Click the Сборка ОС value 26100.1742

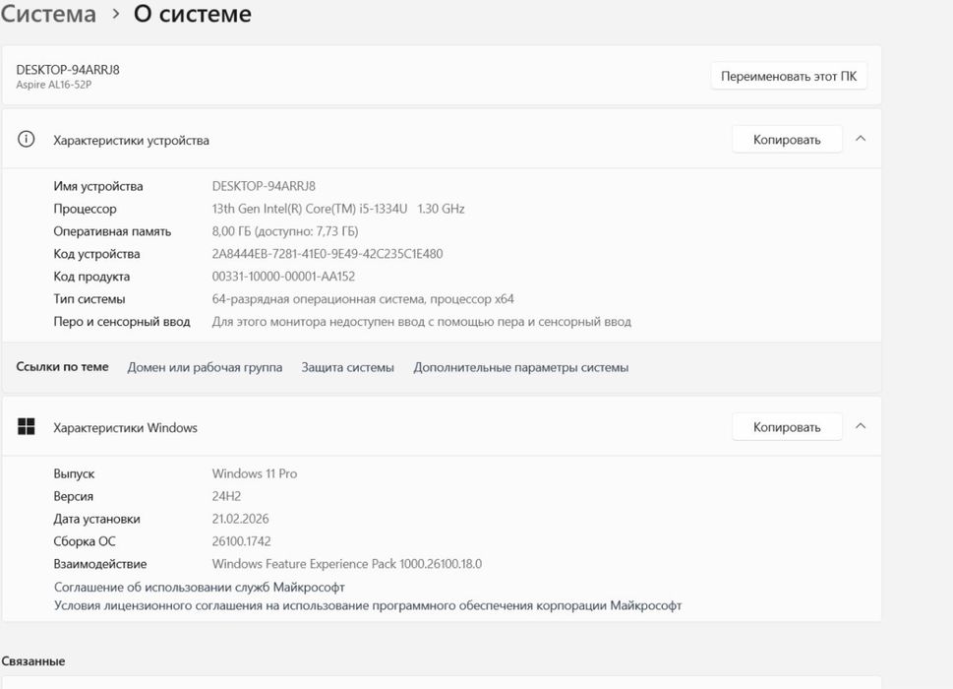[242, 541]
